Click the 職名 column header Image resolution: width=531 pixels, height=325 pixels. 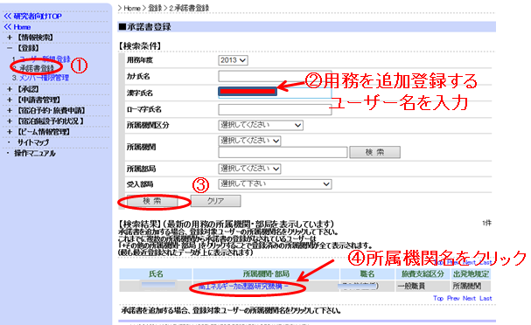367,274
